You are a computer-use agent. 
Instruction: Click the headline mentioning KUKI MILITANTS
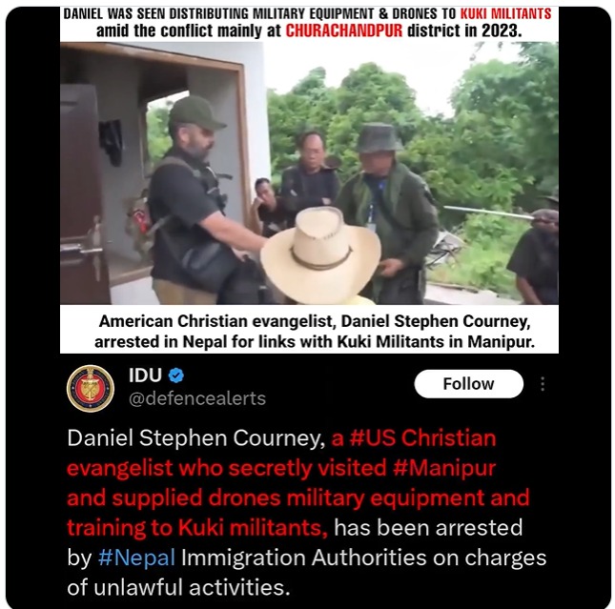(307, 13)
